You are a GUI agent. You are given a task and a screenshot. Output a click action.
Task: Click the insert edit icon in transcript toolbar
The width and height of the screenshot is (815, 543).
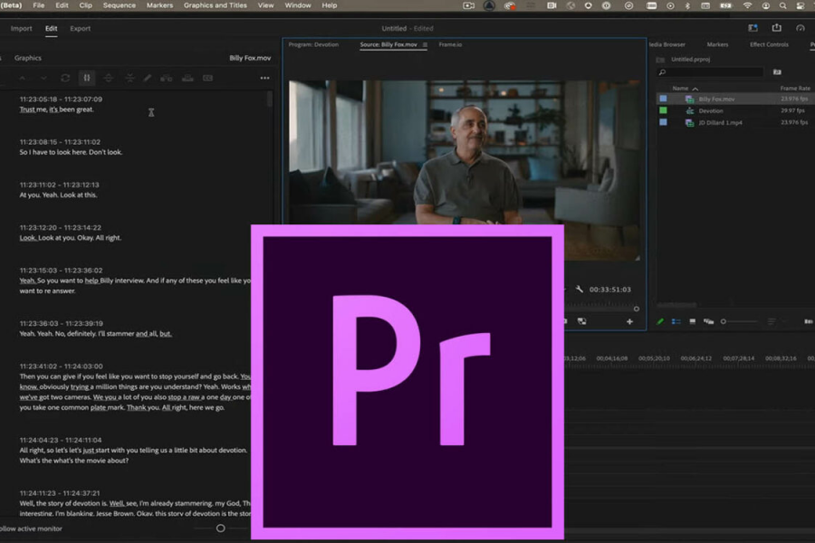coord(167,78)
